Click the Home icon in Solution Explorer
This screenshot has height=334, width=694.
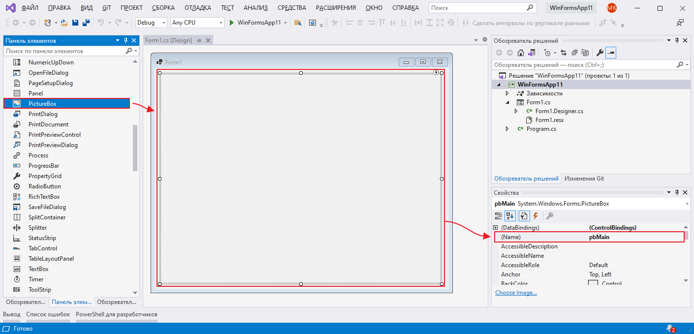click(520, 53)
